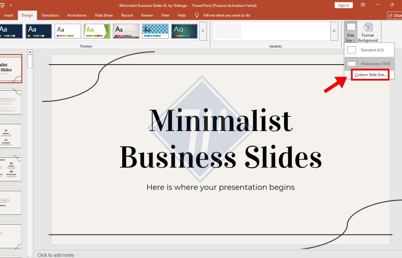Select Standard (4:3) slide size
The width and height of the screenshot is (402, 258).
[369, 50]
